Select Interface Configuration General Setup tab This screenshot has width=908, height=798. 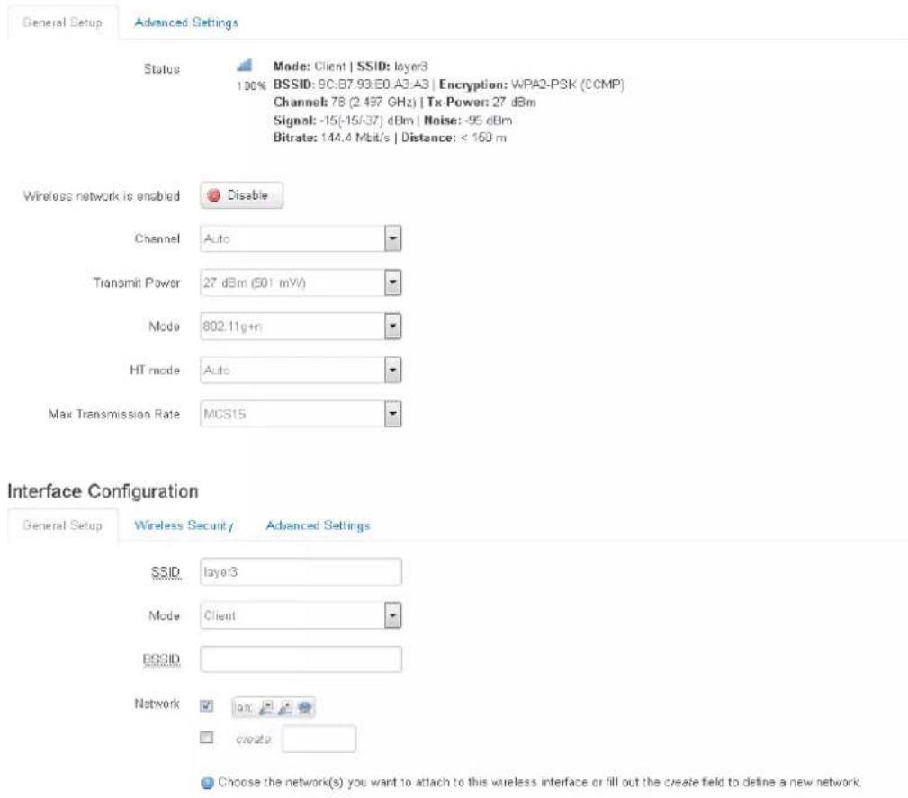click(x=62, y=525)
